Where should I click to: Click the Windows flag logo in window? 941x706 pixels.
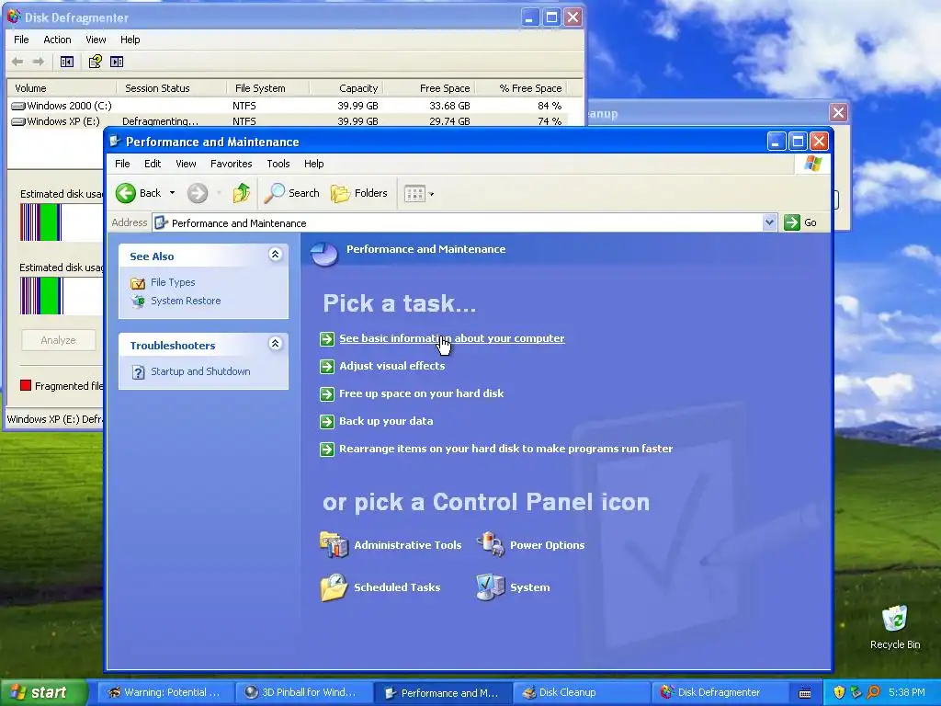pyautogui.click(x=813, y=164)
